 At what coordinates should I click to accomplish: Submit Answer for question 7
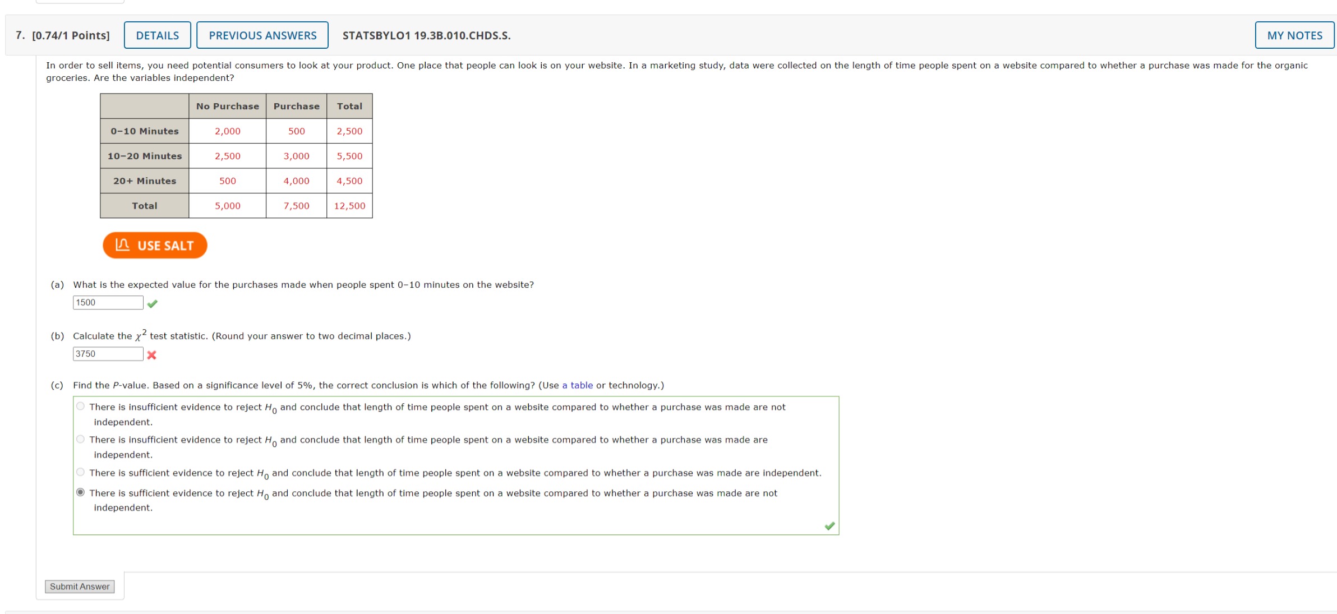[80, 587]
